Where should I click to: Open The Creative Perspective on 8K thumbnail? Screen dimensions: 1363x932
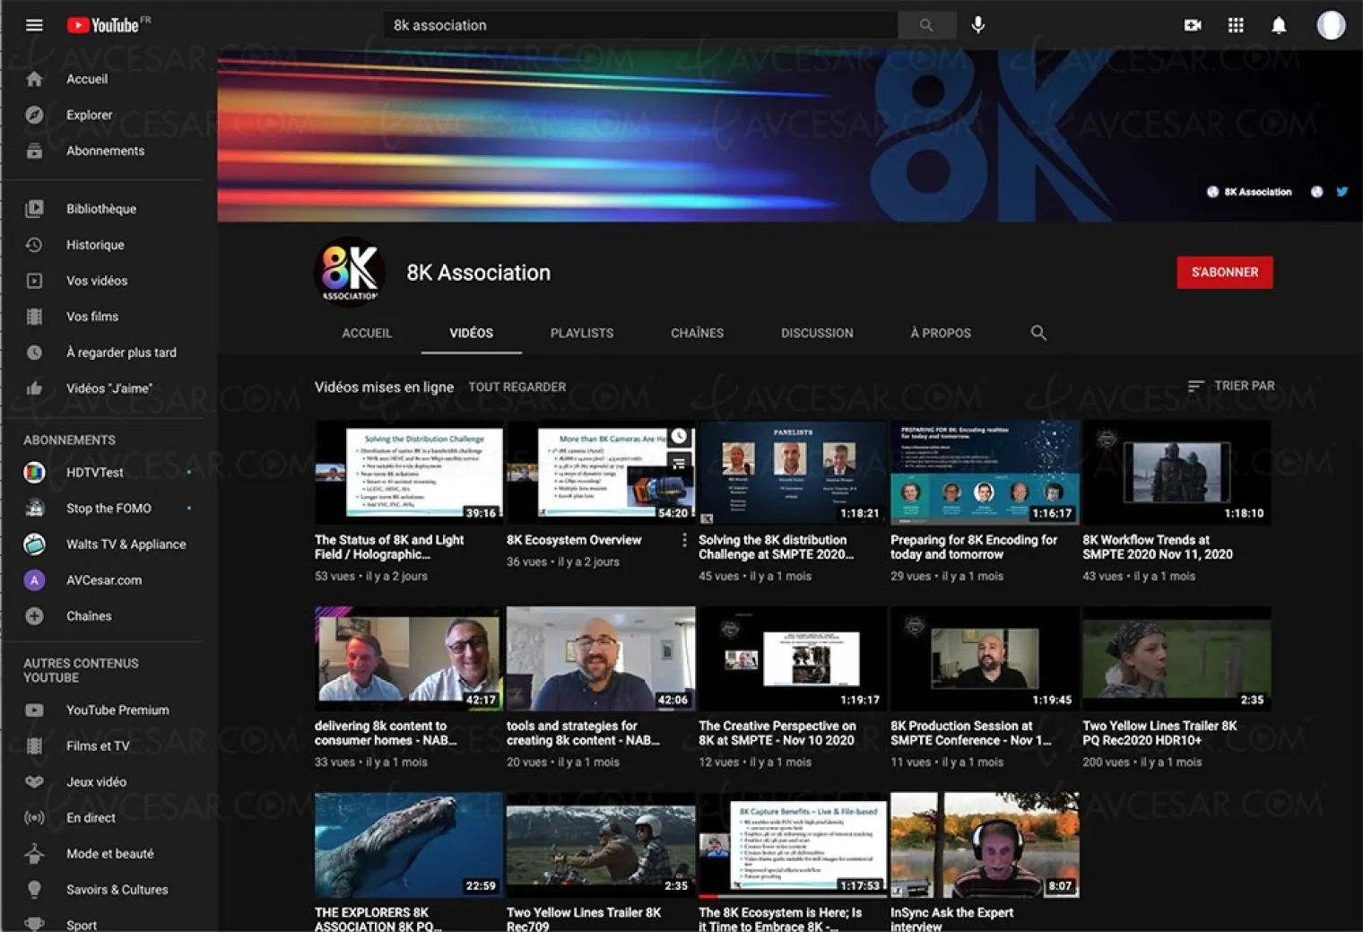point(793,658)
